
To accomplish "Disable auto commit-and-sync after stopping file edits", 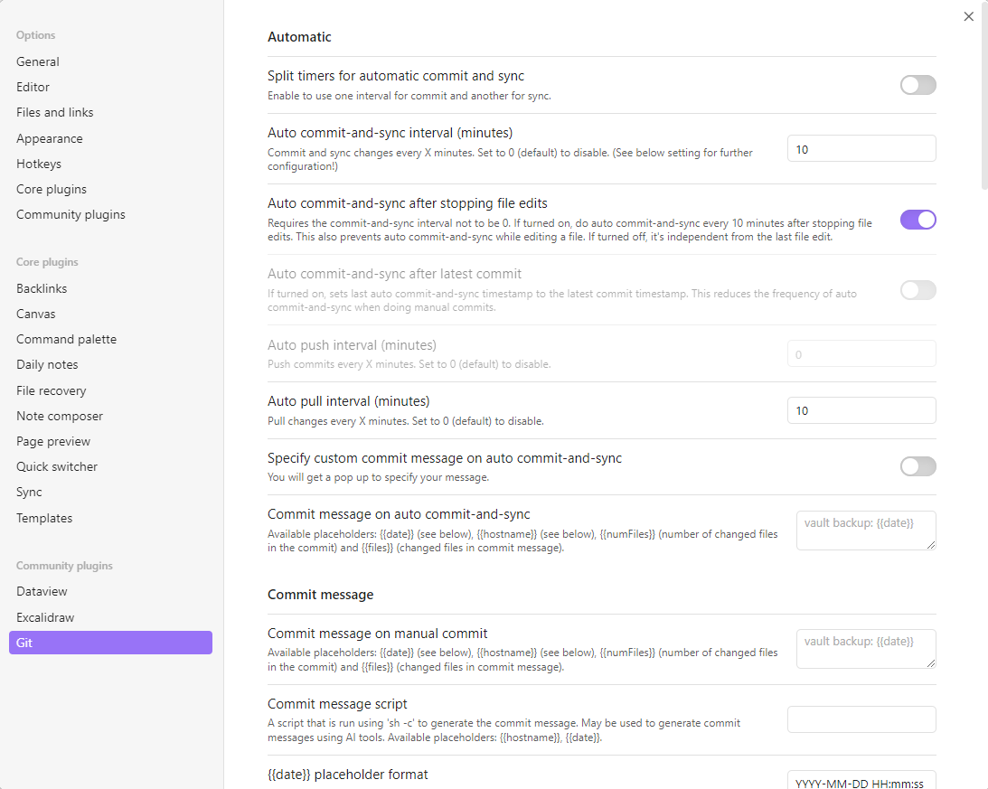I will click(917, 220).
